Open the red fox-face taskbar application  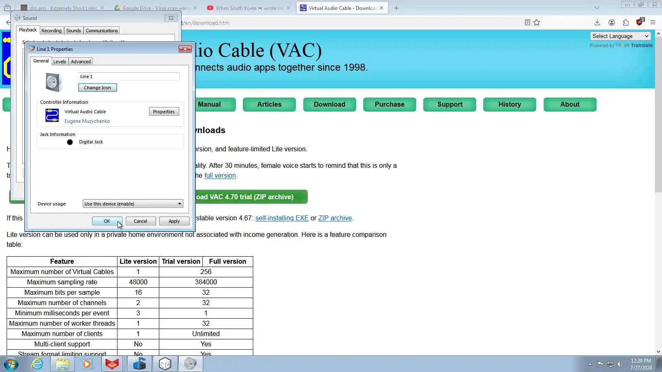[112, 364]
